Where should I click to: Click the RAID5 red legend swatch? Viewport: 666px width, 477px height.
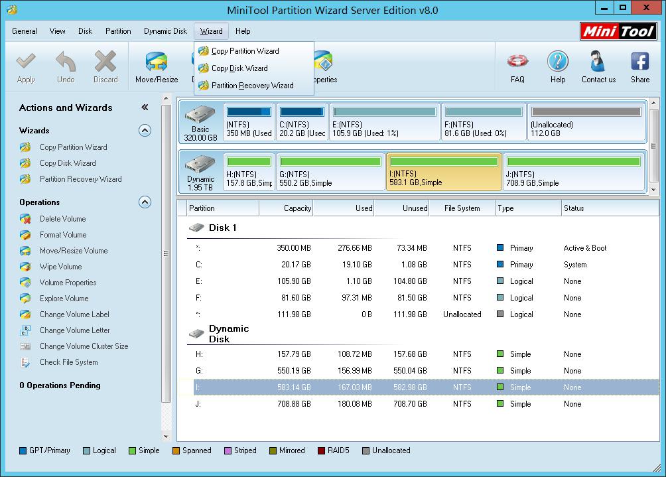(x=321, y=450)
